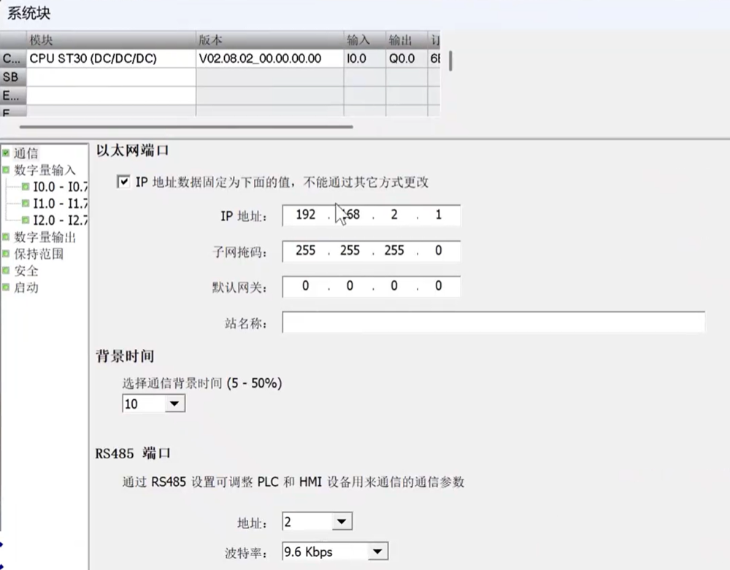Click the green icon beside 数字量输出
730x570 pixels.
[x=7, y=237]
